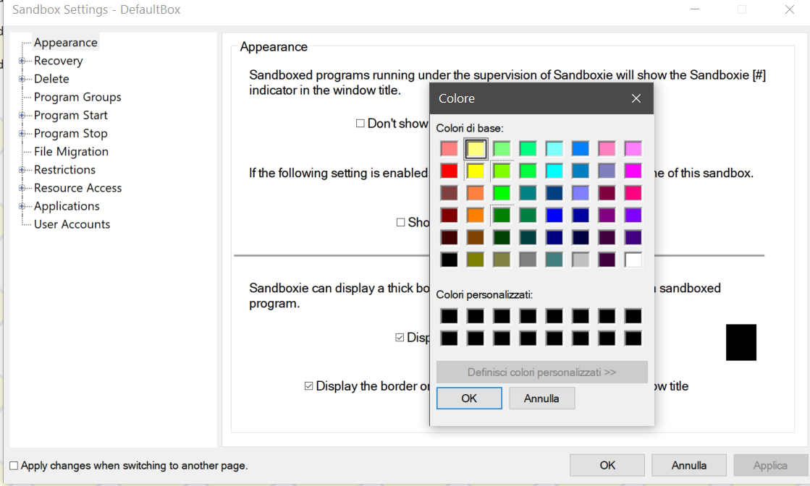Image resolution: width=810 pixels, height=486 pixels.
Task: Pick the light gray basic color swatch
Action: 581,260
